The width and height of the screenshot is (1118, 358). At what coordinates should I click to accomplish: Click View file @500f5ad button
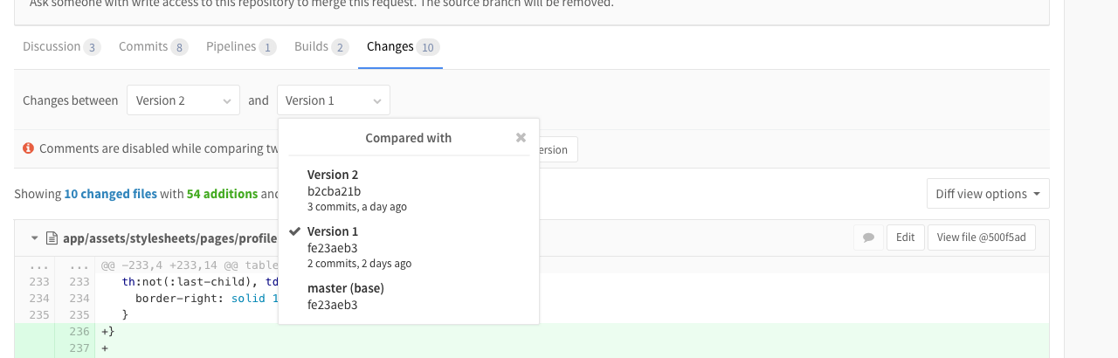click(x=982, y=238)
